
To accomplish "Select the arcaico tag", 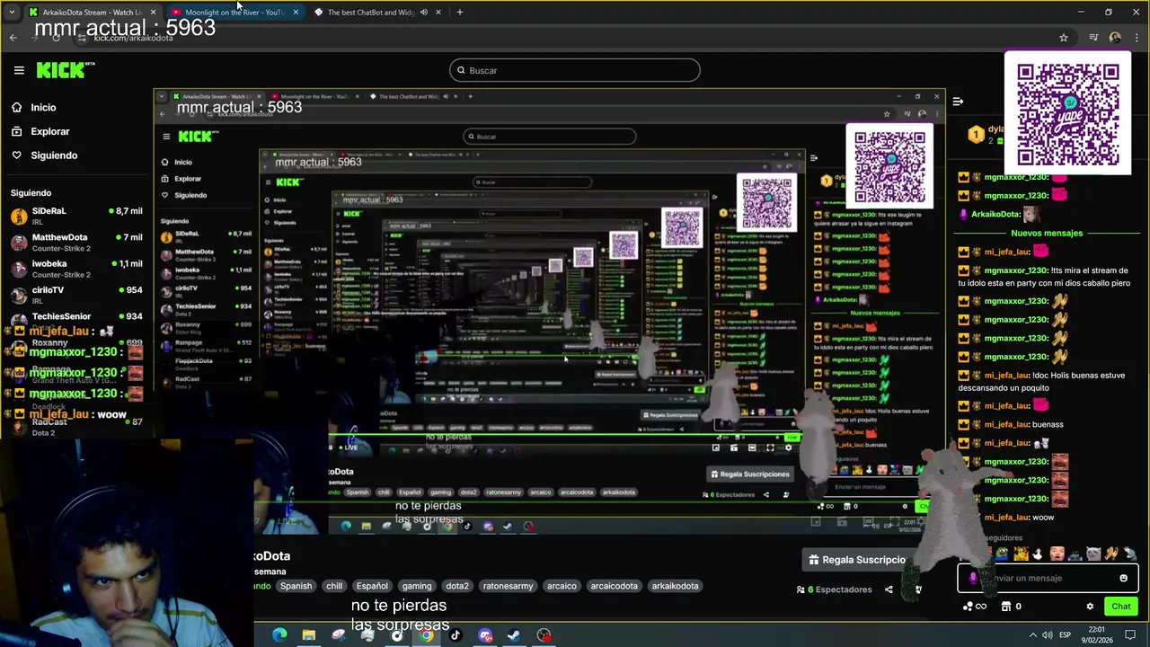I will point(562,586).
